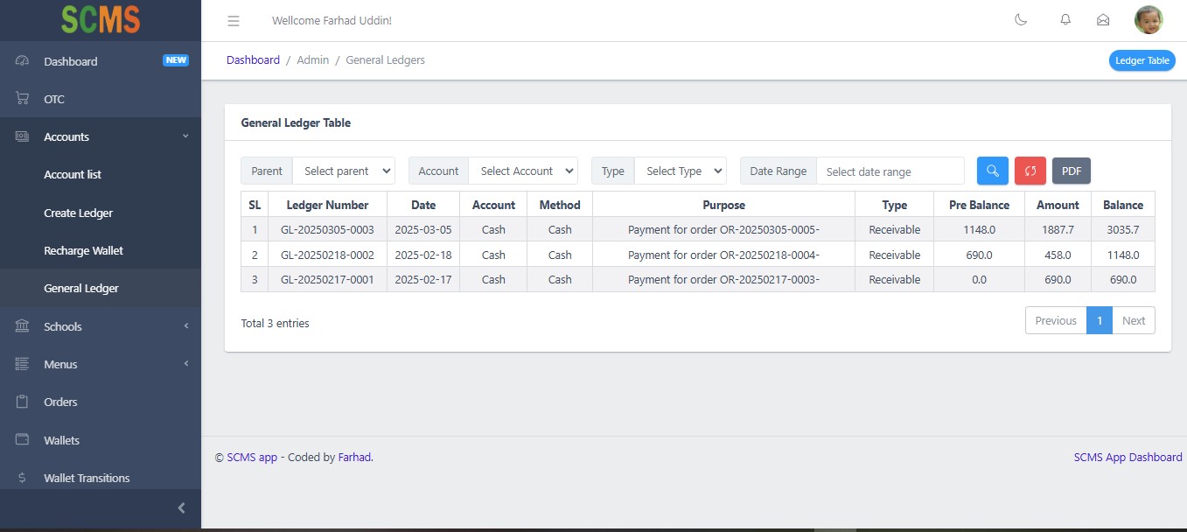This screenshot has height=532, width=1187.
Task: Click the blue search button
Action: click(x=992, y=171)
